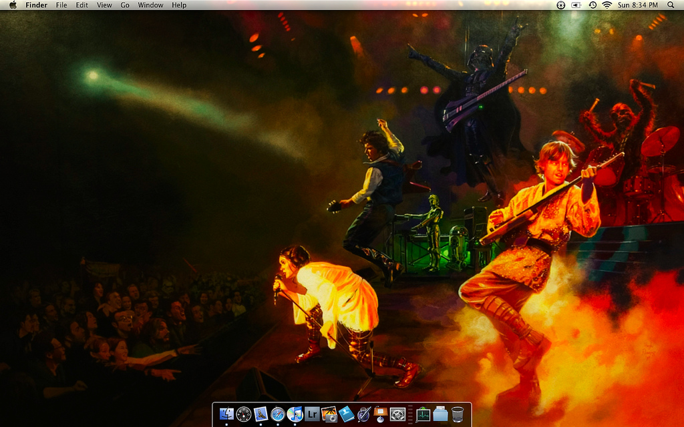Open Activity Monitor from the Dock

click(x=423, y=414)
